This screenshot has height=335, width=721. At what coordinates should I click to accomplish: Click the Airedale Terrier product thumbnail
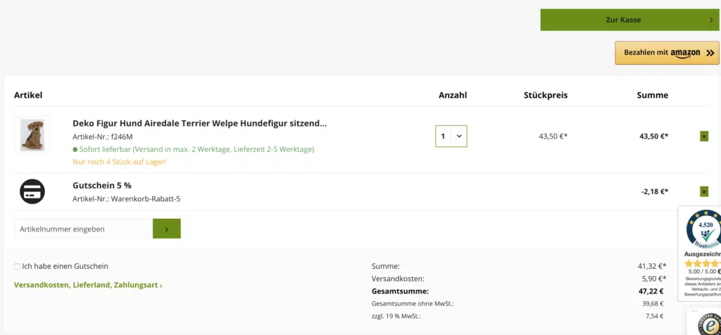point(32,135)
